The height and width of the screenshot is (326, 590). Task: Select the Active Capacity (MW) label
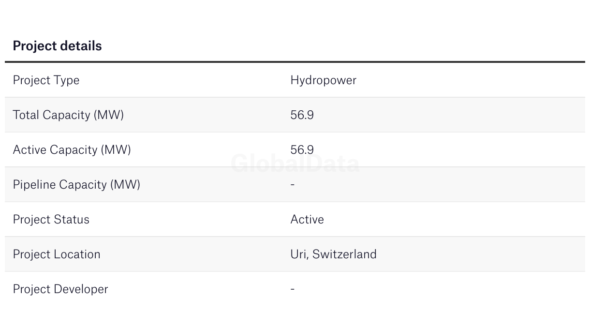72,150
